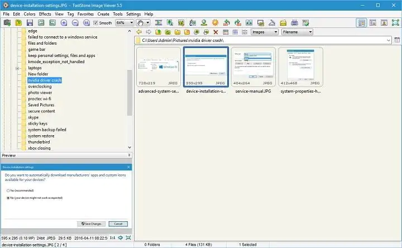
Task: Click the Actual Size zoom icon
Action: click(87, 23)
